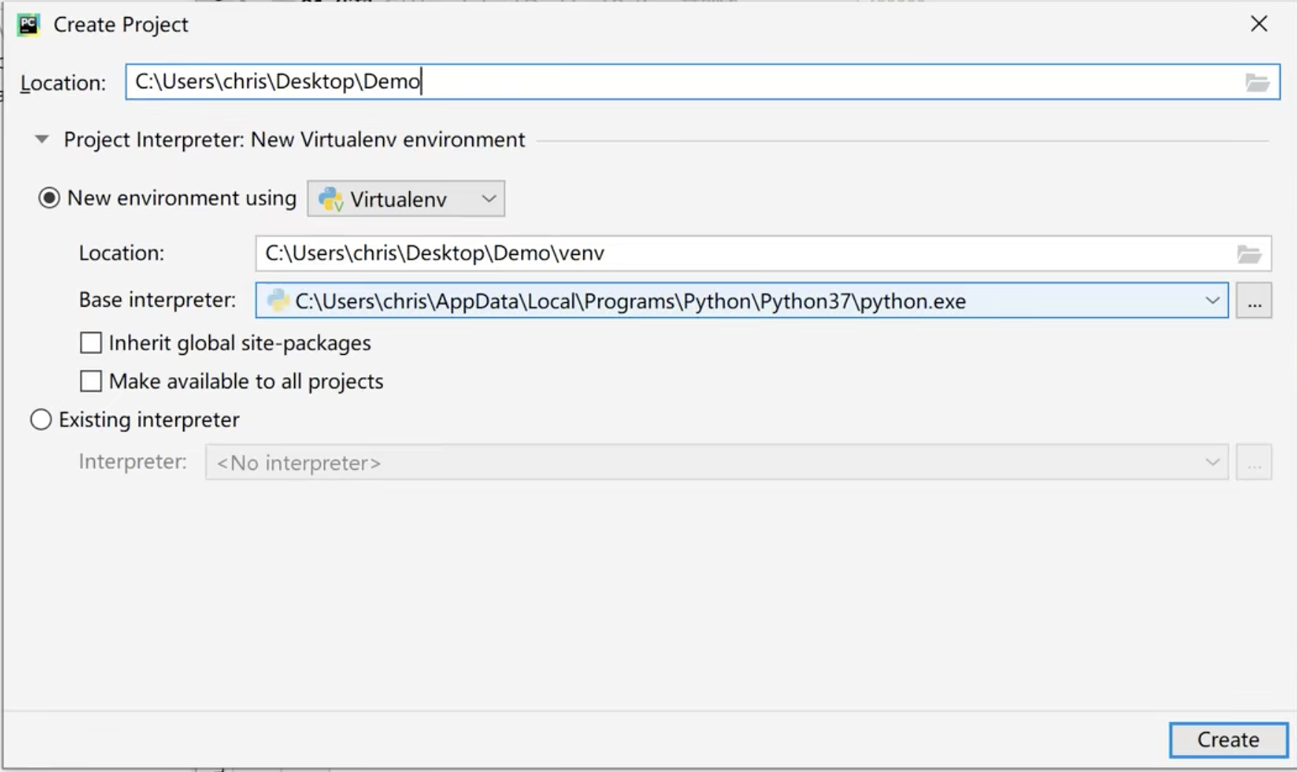Close the Create Project dialog
The height and width of the screenshot is (772, 1297).
[1258, 24]
